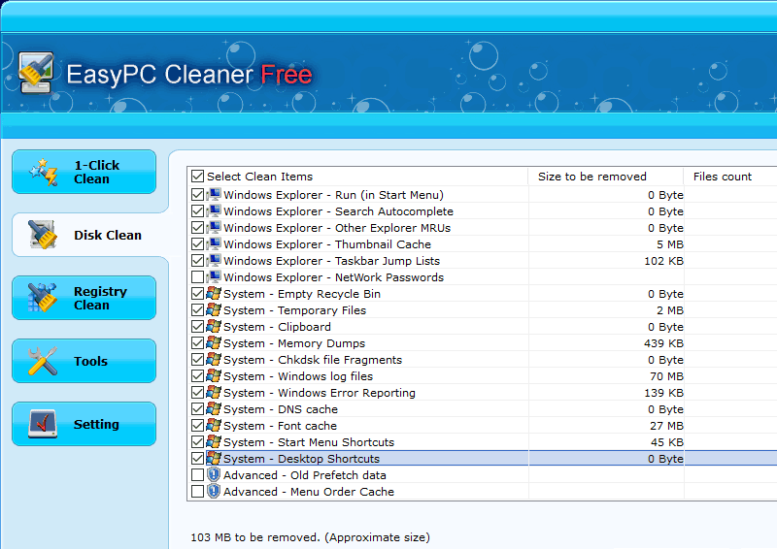Click the Windows flag icon beside Chkdsk file Fragments
This screenshot has width=777, height=549.
pyautogui.click(x=214, y=360)
